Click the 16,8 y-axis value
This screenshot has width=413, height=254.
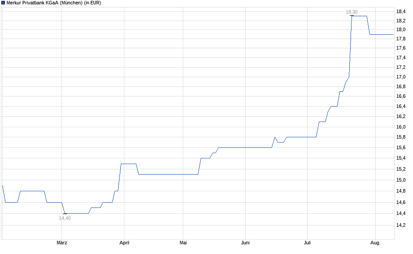click(401, 87)
